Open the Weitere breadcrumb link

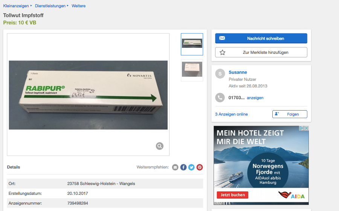click(x=78, y=6)
